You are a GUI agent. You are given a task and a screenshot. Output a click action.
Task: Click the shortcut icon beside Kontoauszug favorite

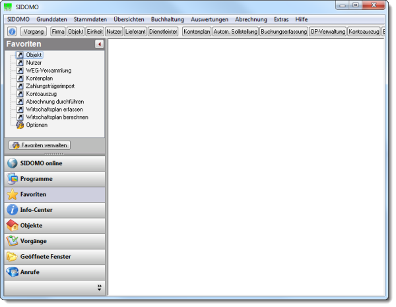click(x=20, y=94)
